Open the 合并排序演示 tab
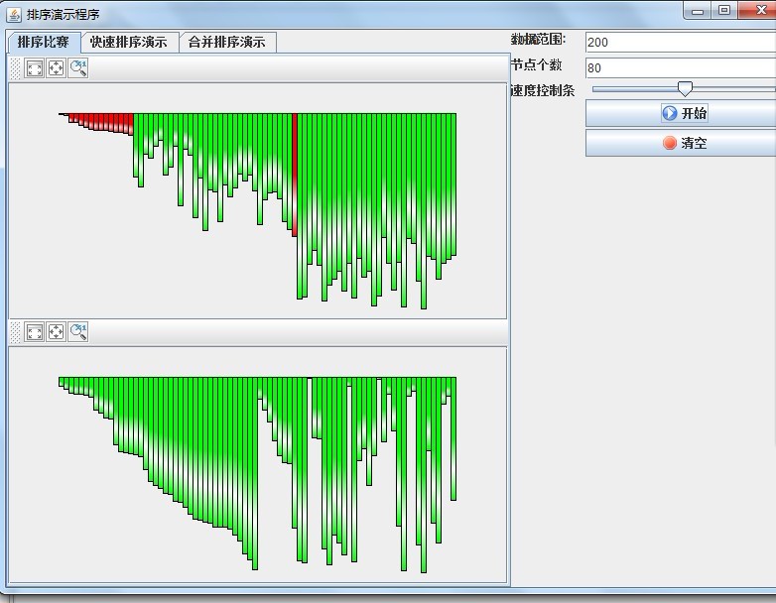 coord(227,42)
